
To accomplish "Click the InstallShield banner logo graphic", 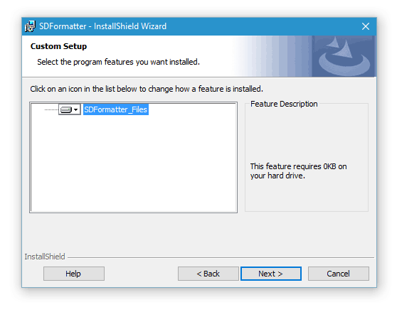I will coord(344,56).
